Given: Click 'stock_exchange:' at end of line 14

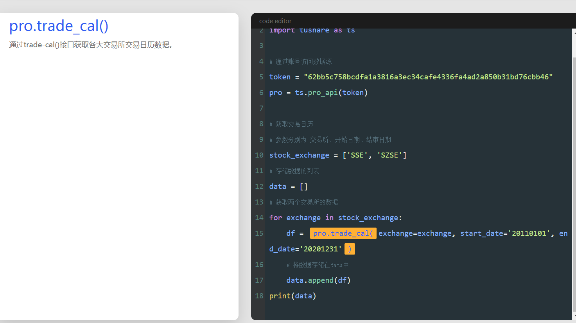Looking at the screenshot, I should coord(370,218).
